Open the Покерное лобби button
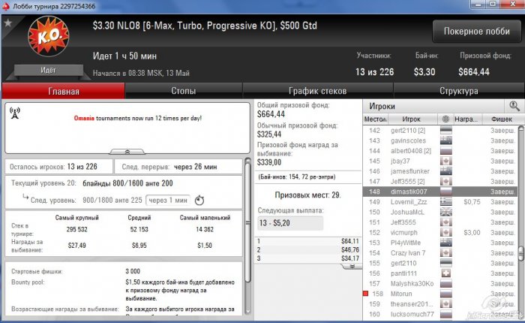Screen dimensions: 525x323 [477, 32]
